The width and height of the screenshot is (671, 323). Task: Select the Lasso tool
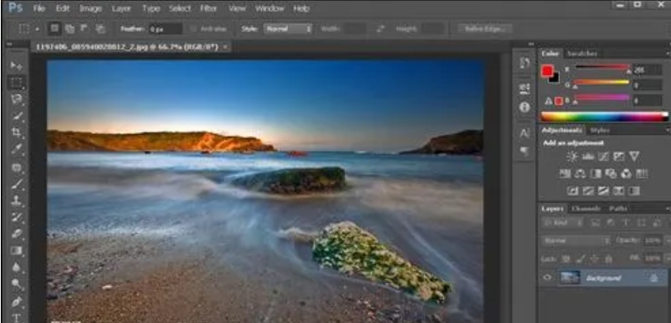point(17,99)
